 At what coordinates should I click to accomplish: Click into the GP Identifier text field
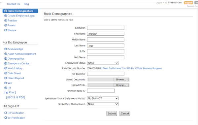[106, 74]
